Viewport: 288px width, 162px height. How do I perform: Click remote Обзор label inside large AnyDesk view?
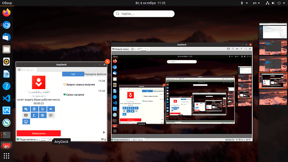[115, 56]
